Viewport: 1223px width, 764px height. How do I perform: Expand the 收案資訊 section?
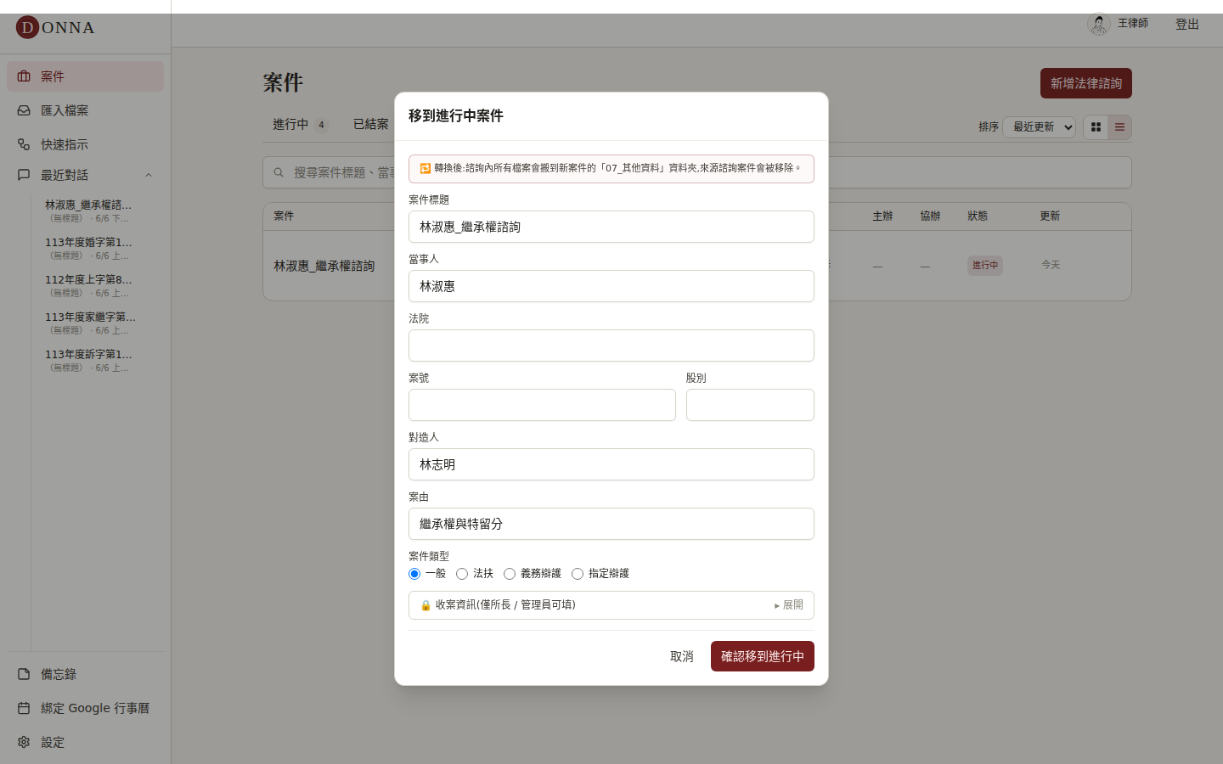611,605
